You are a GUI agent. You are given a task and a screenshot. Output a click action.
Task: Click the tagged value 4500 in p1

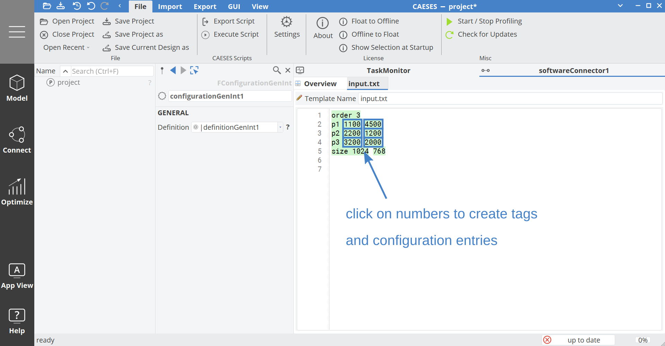pyautogui.click(x=373, y=124)
